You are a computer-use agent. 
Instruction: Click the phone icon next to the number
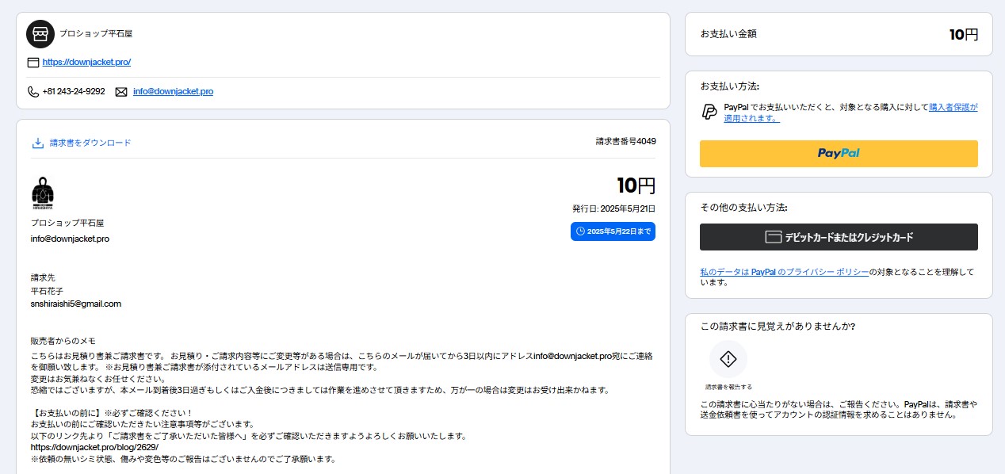click(33, 92)
